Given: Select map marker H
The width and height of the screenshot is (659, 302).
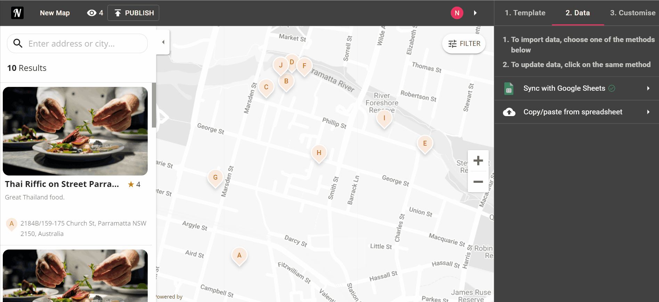Looking at the screenshot, I should pyautogui.click(x=319, y=154).
